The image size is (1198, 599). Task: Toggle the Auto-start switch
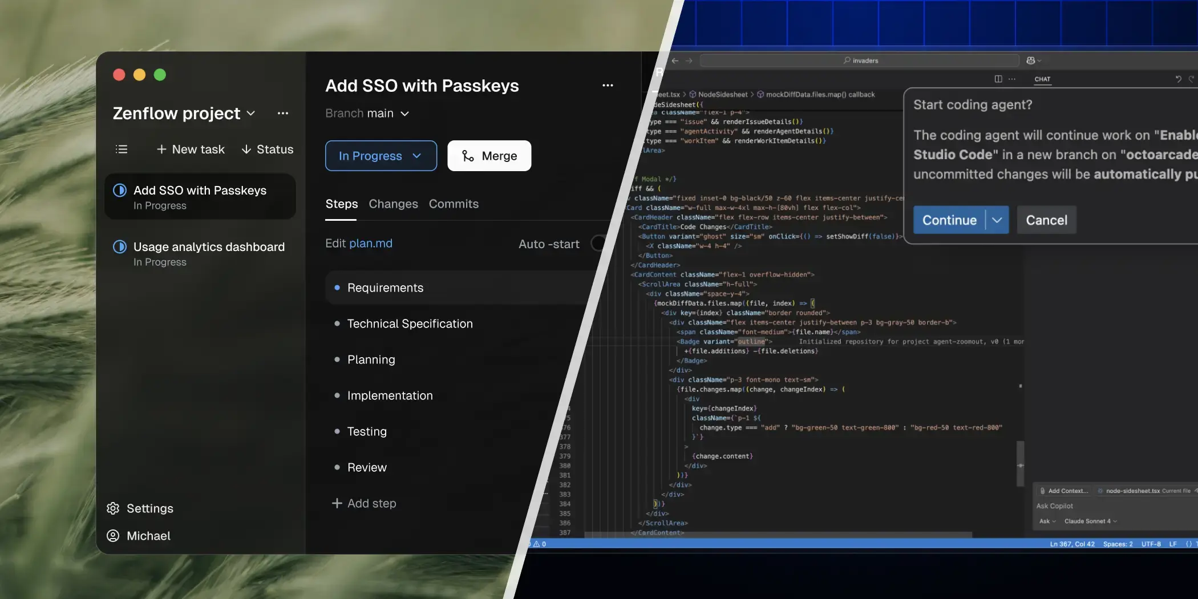point(599,244)
